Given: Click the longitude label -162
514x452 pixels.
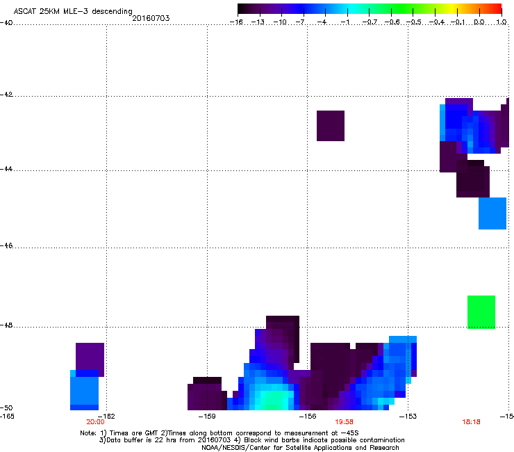Looking at the screenshot, I should pyautogui.click(x=106, y=417).
